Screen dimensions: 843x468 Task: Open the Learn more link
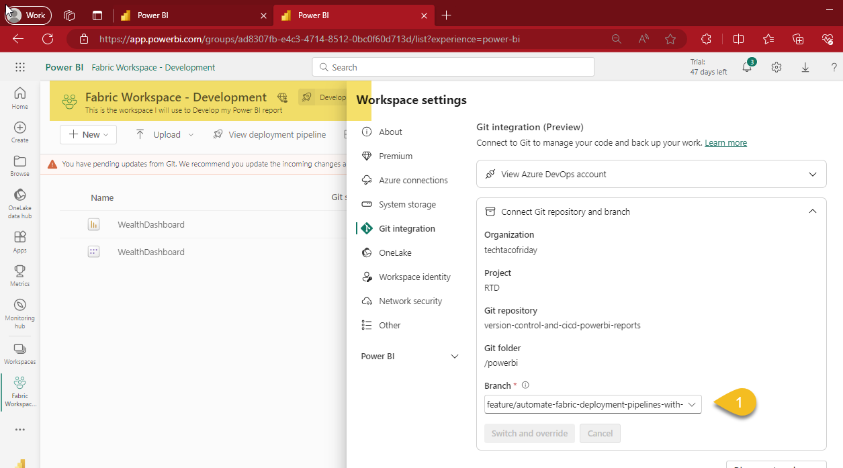point(725,142)
